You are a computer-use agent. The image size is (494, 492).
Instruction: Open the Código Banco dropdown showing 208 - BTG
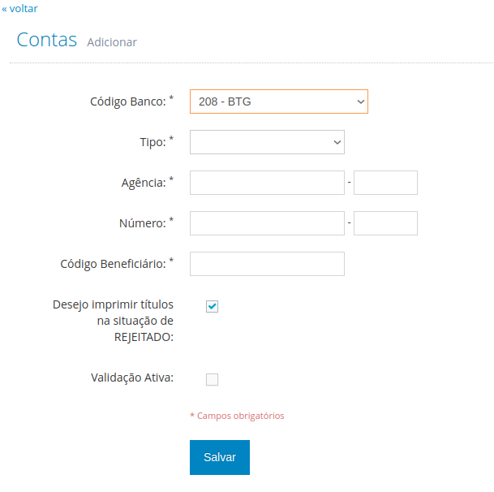(279, 101)
